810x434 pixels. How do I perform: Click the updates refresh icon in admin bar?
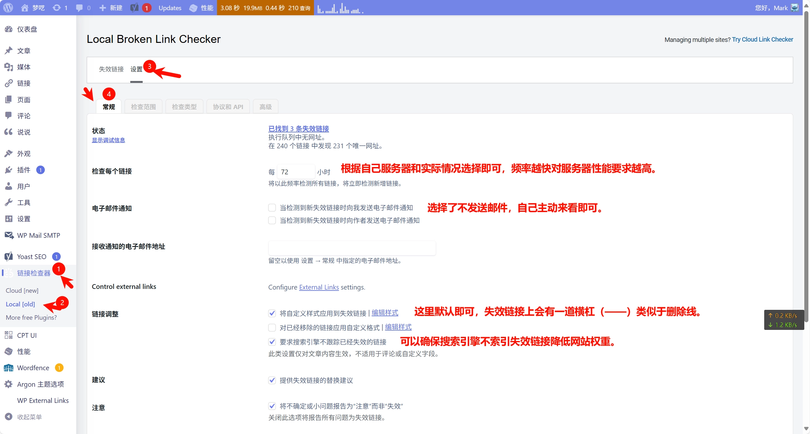pos(57,8)
